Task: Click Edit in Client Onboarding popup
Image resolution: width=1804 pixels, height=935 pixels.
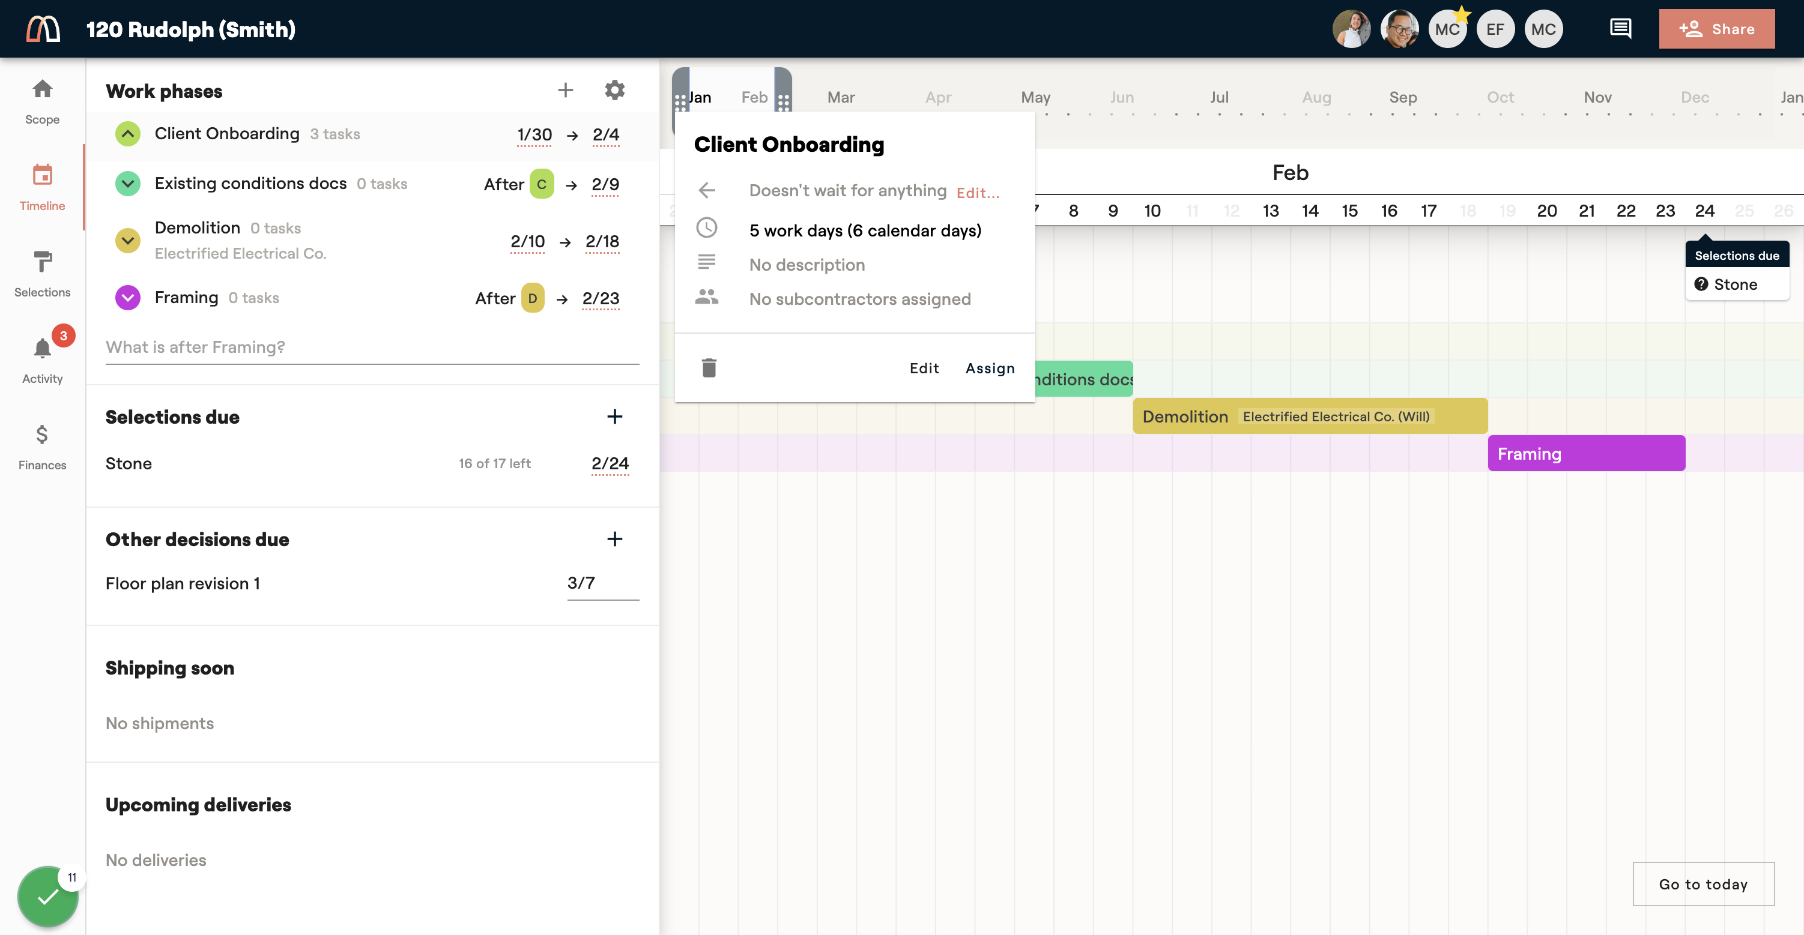Action: (924, 368)
